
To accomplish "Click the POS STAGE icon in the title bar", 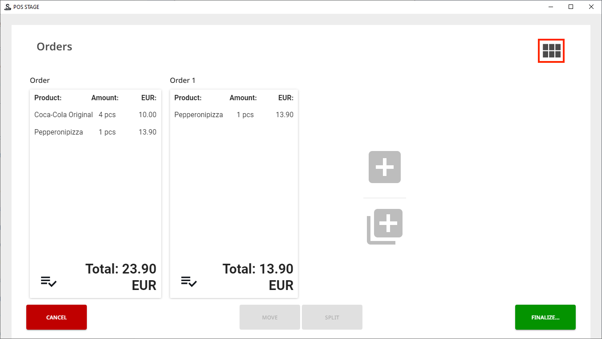I will (x=7, y=6).
